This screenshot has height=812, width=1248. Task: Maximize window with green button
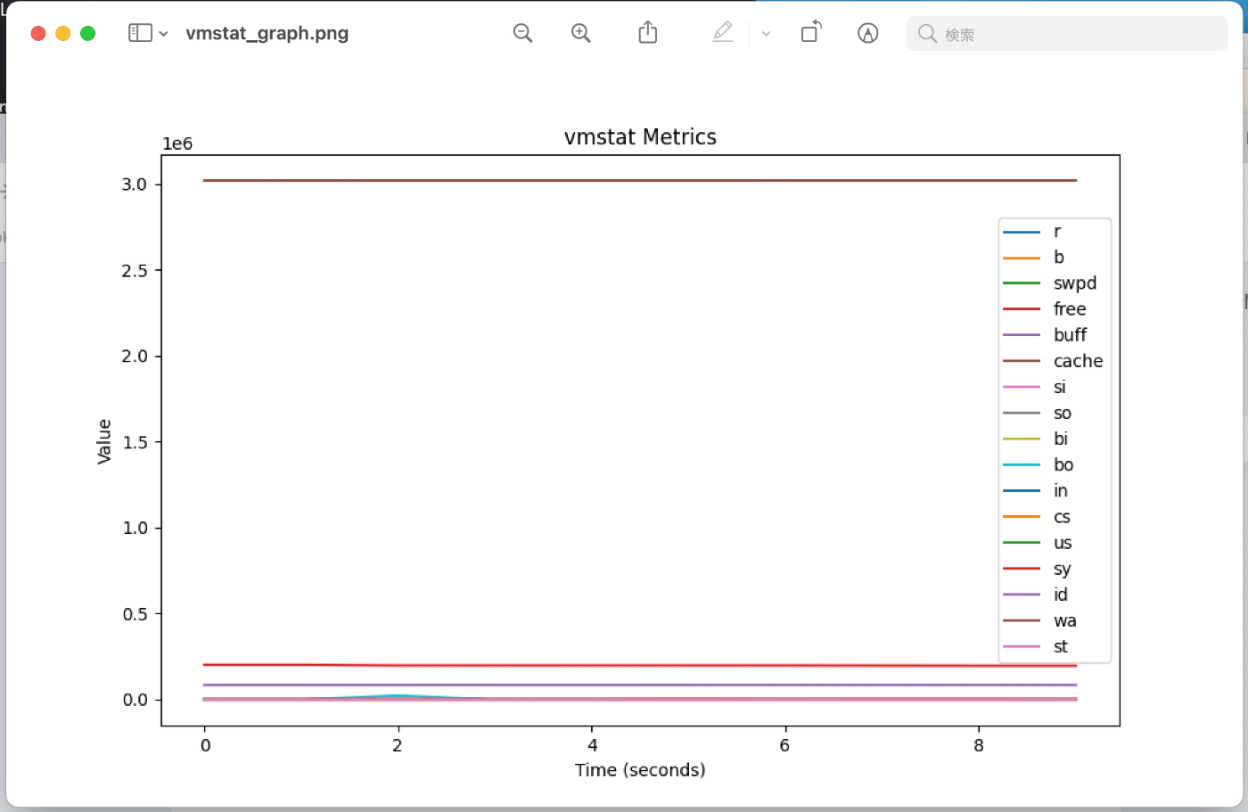[87, 33]
